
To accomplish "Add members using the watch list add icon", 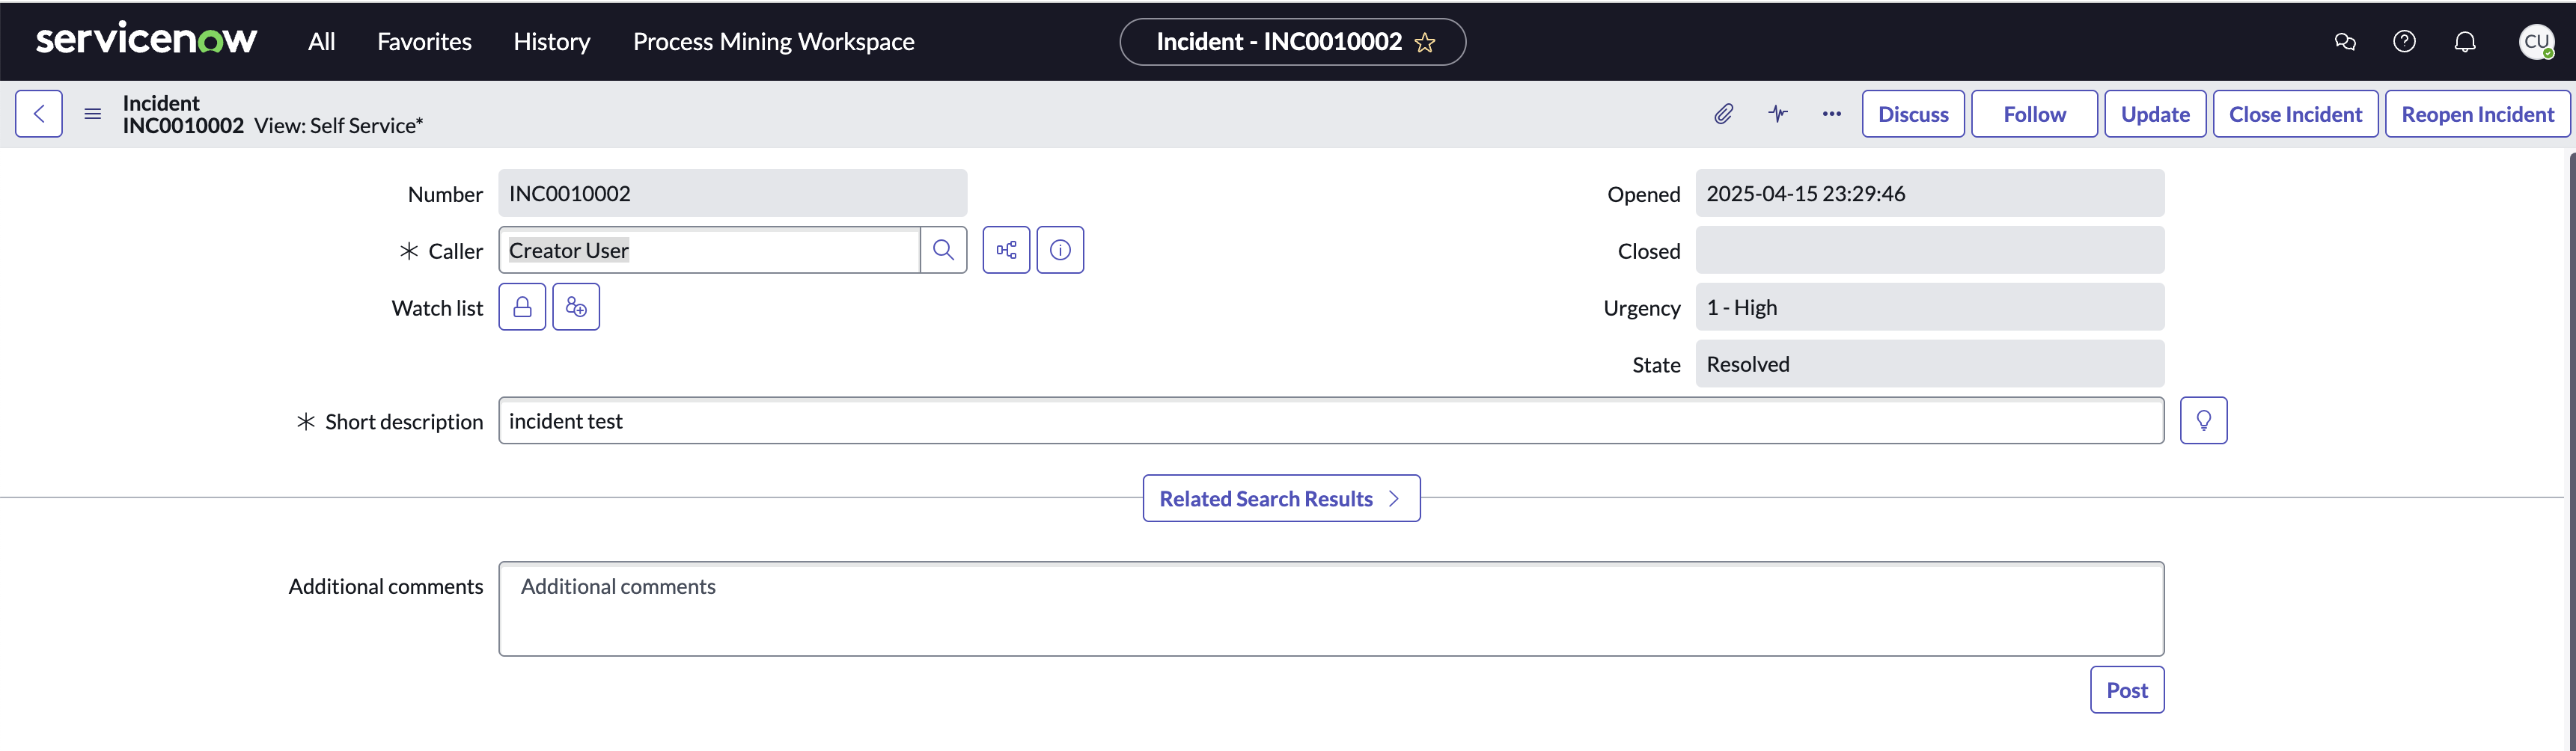I will tap(576, 306).
